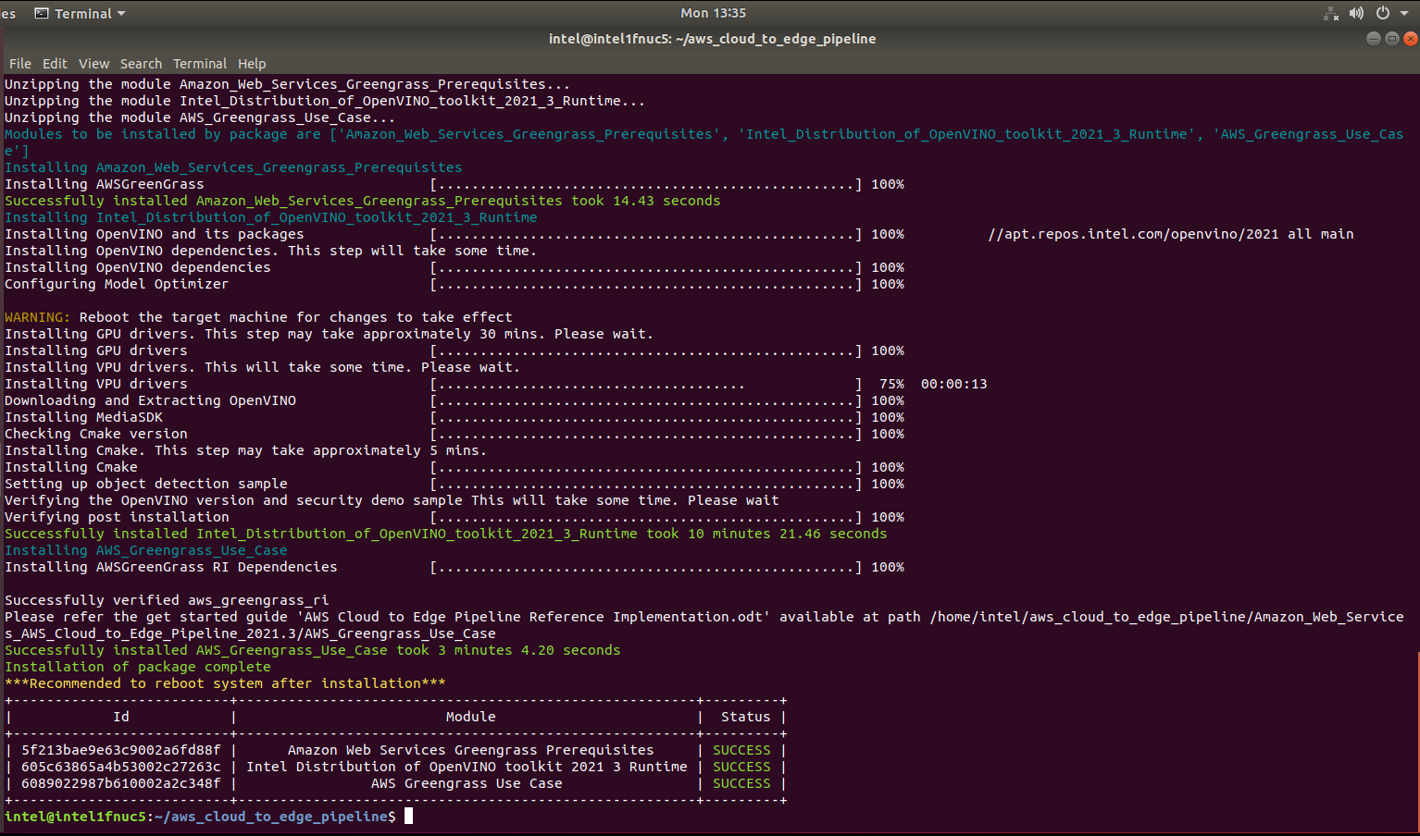Screen dimensions: 1420x836
Task: Expand the Terminal application menu arrow
Action: coord(121,14)
